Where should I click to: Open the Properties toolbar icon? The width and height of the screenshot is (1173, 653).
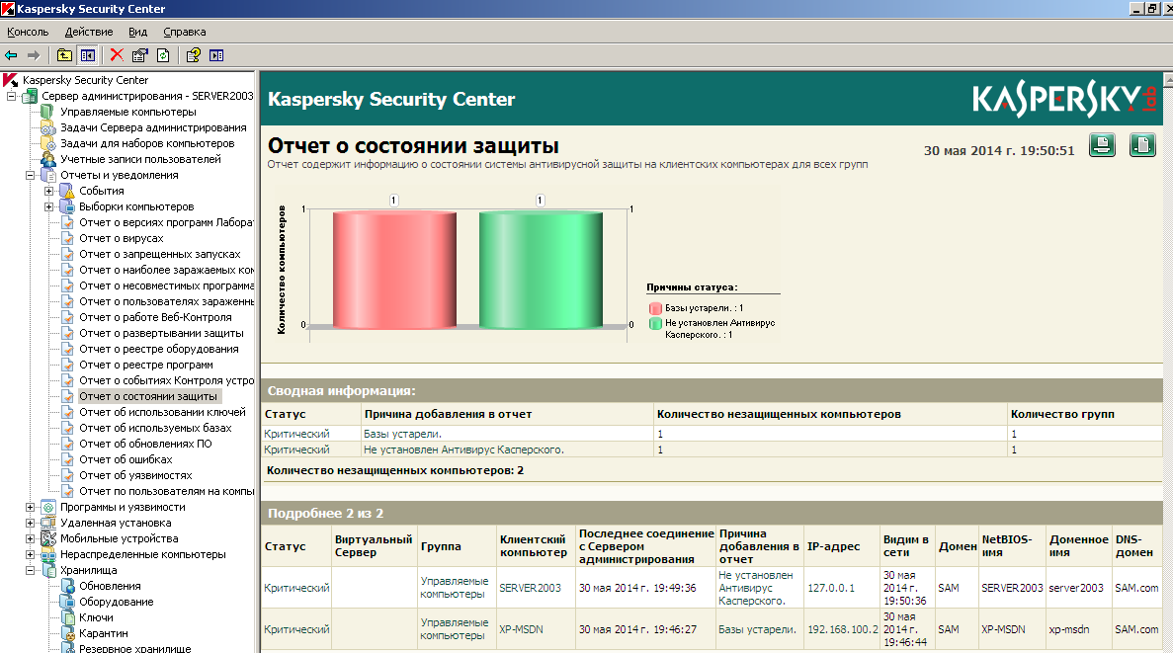(140, 55)
